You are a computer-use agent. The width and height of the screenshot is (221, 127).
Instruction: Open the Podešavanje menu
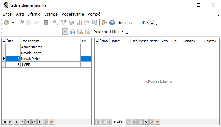(x=73, y=14)
